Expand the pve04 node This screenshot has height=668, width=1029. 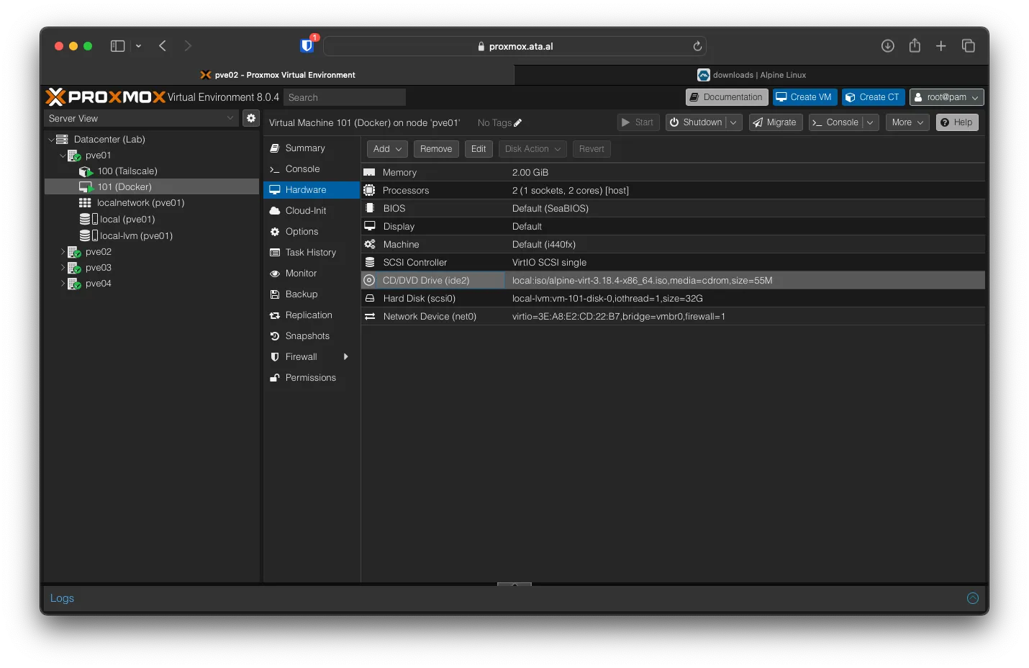63,284
